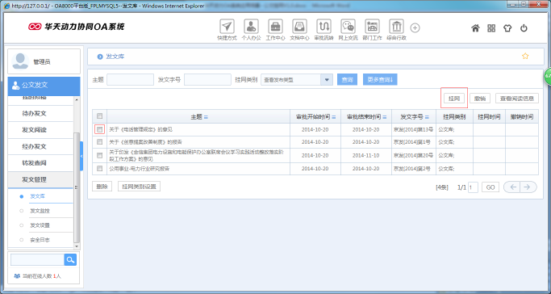Click the 挂网 button

point(454,99)
